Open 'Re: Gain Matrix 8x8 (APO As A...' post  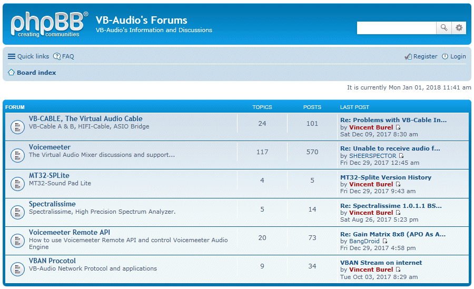tap(393, 234)
